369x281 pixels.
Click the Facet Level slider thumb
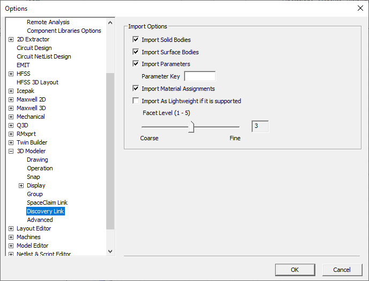pyautogui.click(x=191, y=127)
